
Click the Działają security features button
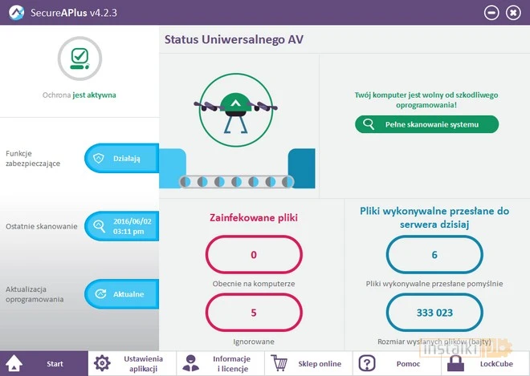pyautogui.click(x=121, y=159)
